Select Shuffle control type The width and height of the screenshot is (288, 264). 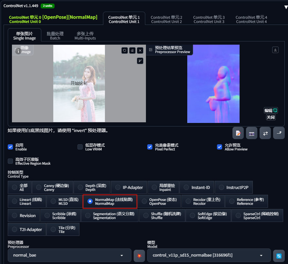[x=162, y=215]
